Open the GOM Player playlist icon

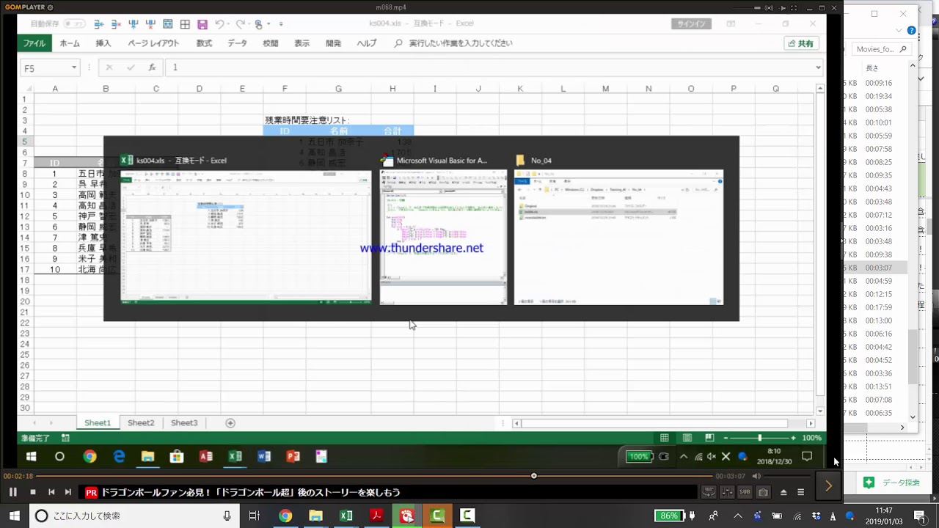tap(801, 492)
